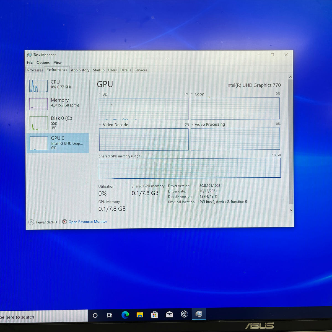Open the Options menu
The height and width of the screenshot is (332, 332).
[x=43, y=63]
